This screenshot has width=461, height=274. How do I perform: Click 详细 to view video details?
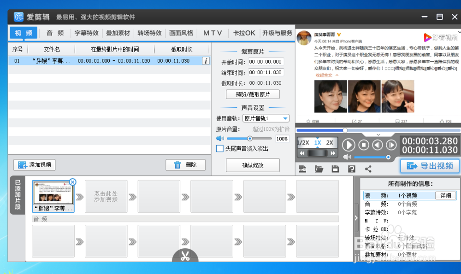(445, 195)
